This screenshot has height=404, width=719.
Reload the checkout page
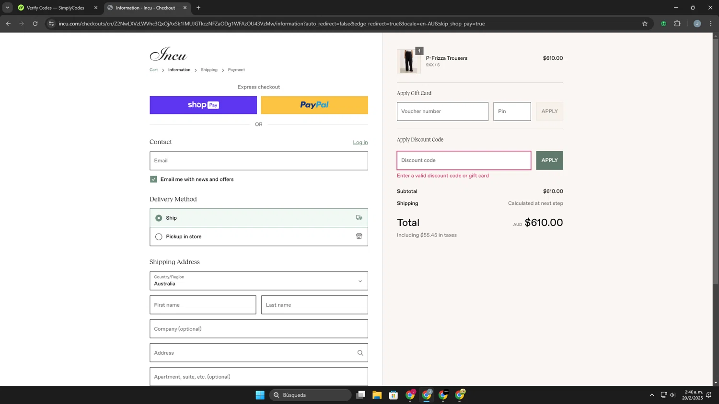click(x=35, y=23)
